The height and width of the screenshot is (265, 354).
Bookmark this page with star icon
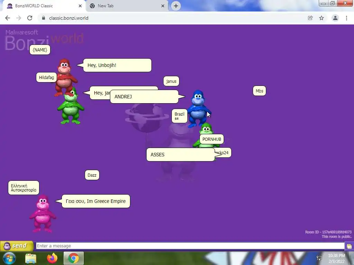[x=322, y=18]
